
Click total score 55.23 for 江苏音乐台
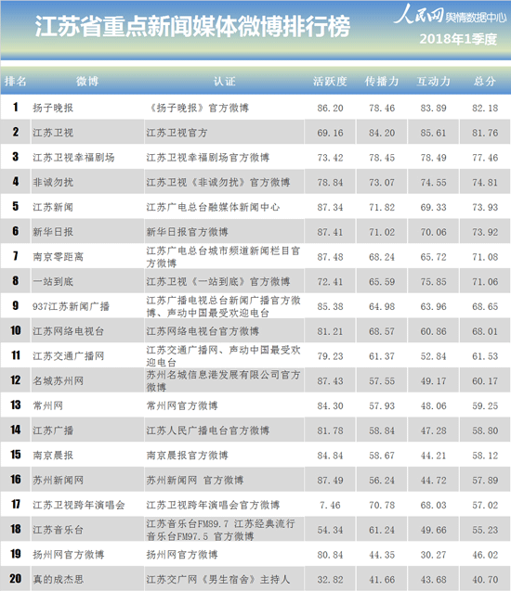coord(485,530)
